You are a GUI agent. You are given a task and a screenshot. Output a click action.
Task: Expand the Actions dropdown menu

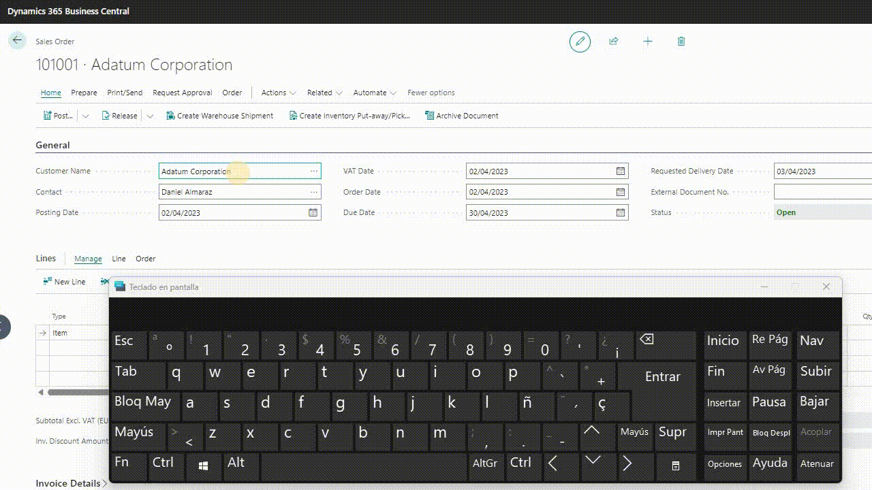coord(279,93)
